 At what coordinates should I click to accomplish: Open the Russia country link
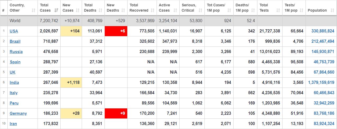16,51
